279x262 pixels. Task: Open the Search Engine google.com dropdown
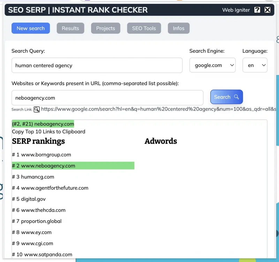[x=212, y=65]
